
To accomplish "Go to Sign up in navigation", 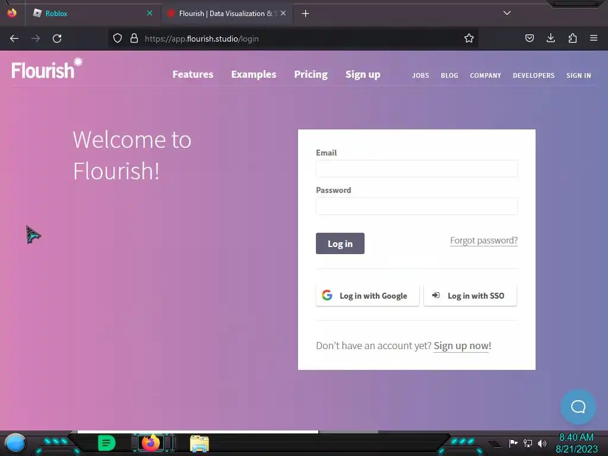I will tap(363, 74).
